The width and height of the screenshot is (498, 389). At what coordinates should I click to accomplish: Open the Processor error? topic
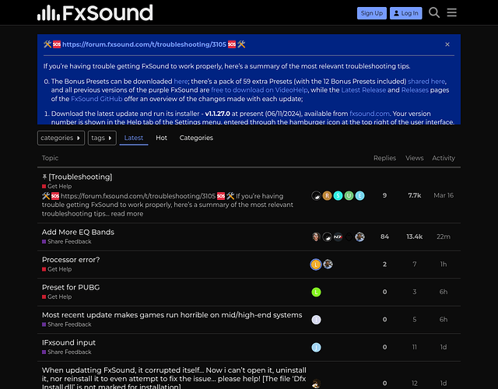(71, 260)
